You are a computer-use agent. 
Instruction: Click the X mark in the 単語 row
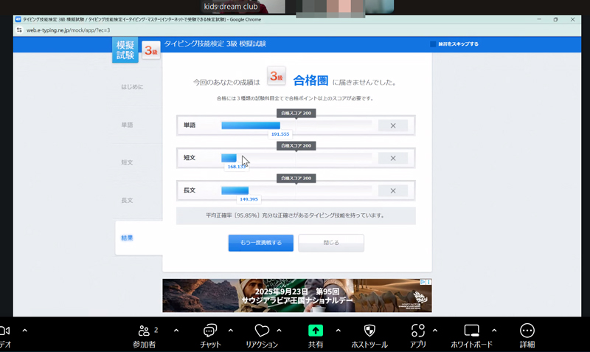click(x=393, y=125)
